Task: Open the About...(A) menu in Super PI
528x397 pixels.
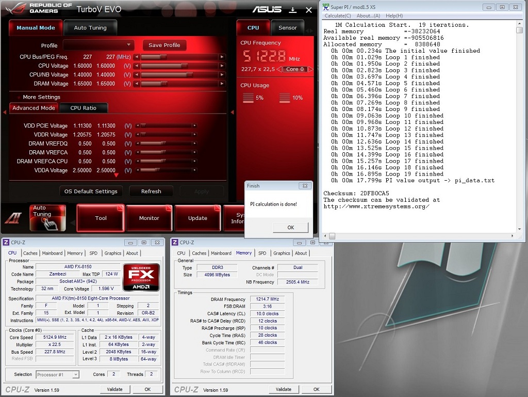Action: [368, 16]
